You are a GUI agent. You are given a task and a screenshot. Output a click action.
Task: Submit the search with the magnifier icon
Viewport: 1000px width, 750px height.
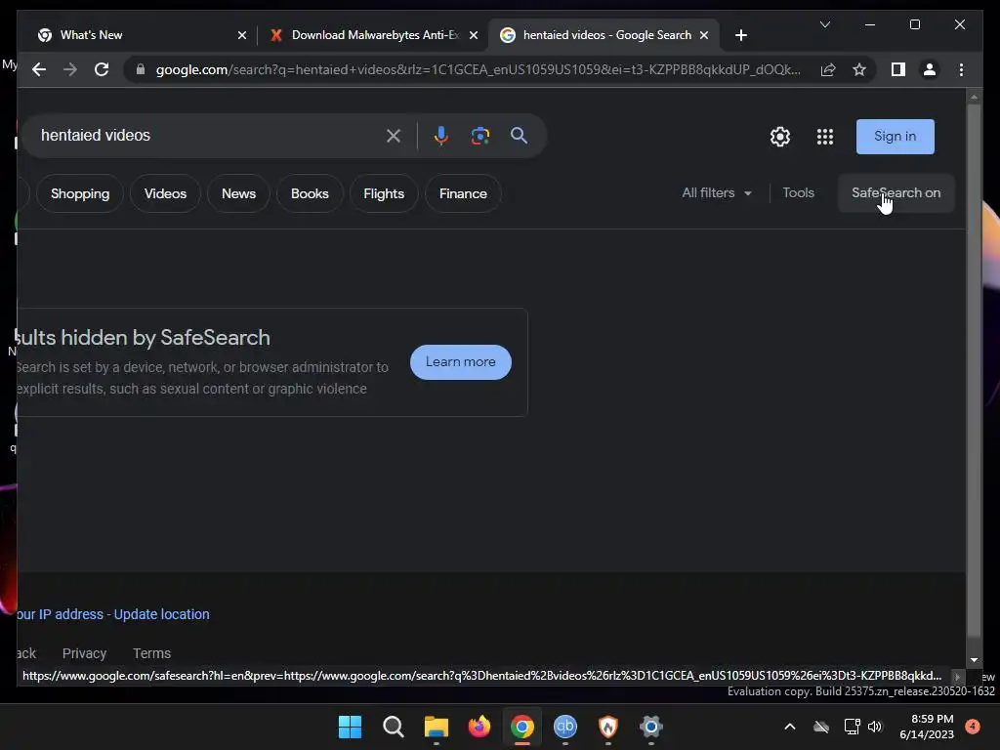pos(519,135)
